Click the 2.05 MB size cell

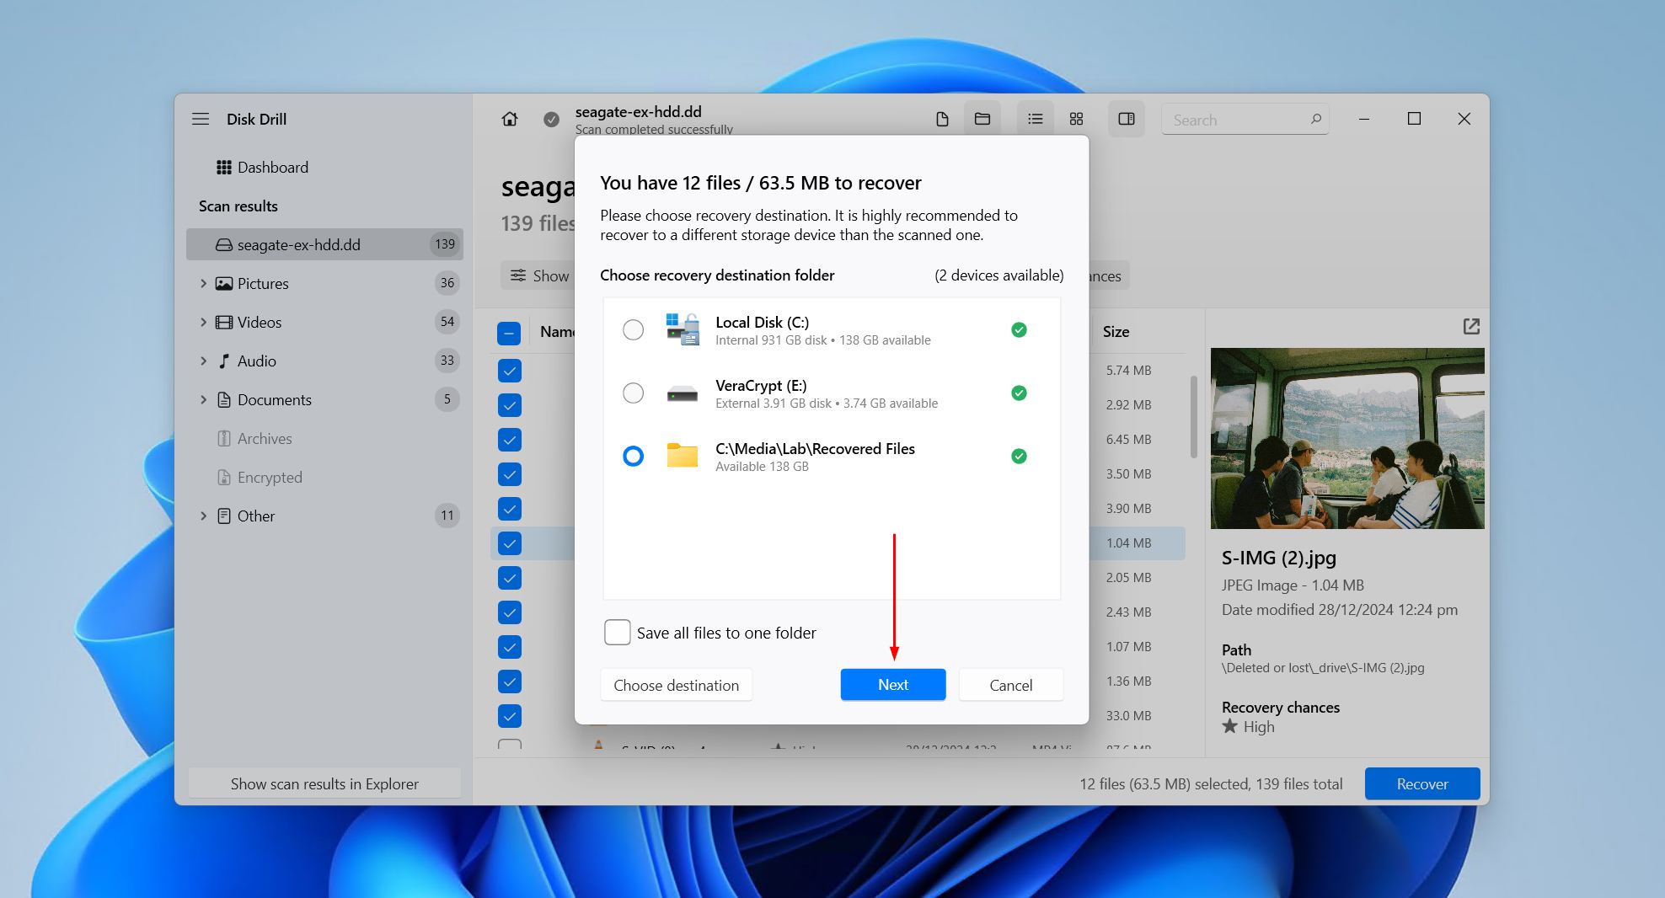click(1128, 578)
